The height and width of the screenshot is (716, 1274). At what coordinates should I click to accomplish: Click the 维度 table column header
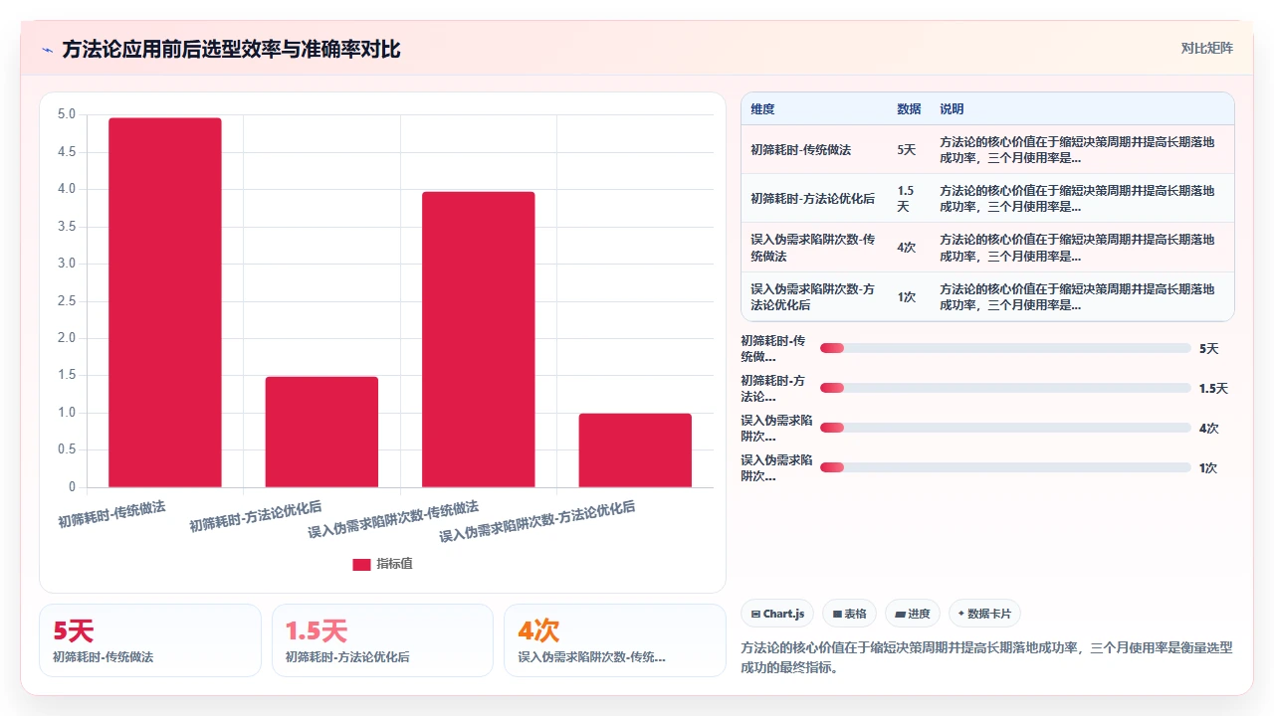pos(762,109)
